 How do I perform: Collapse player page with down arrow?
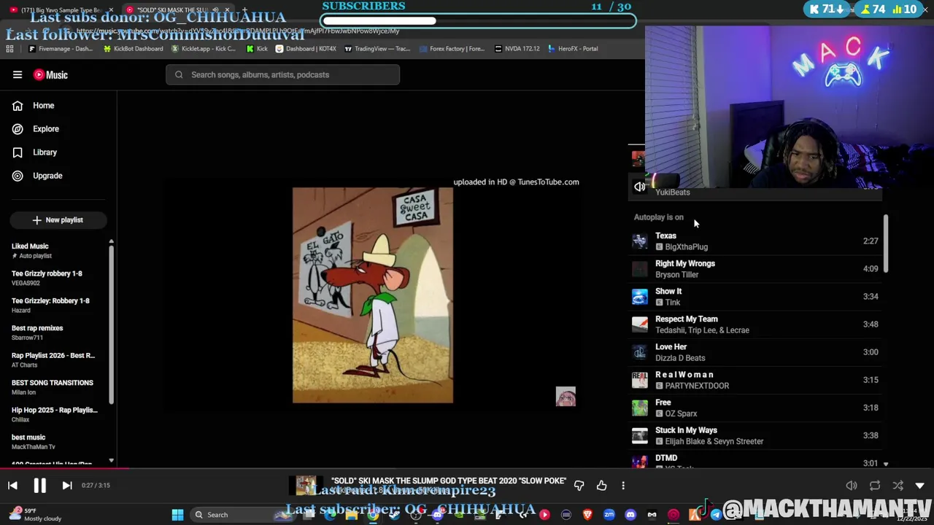point(920,486)
